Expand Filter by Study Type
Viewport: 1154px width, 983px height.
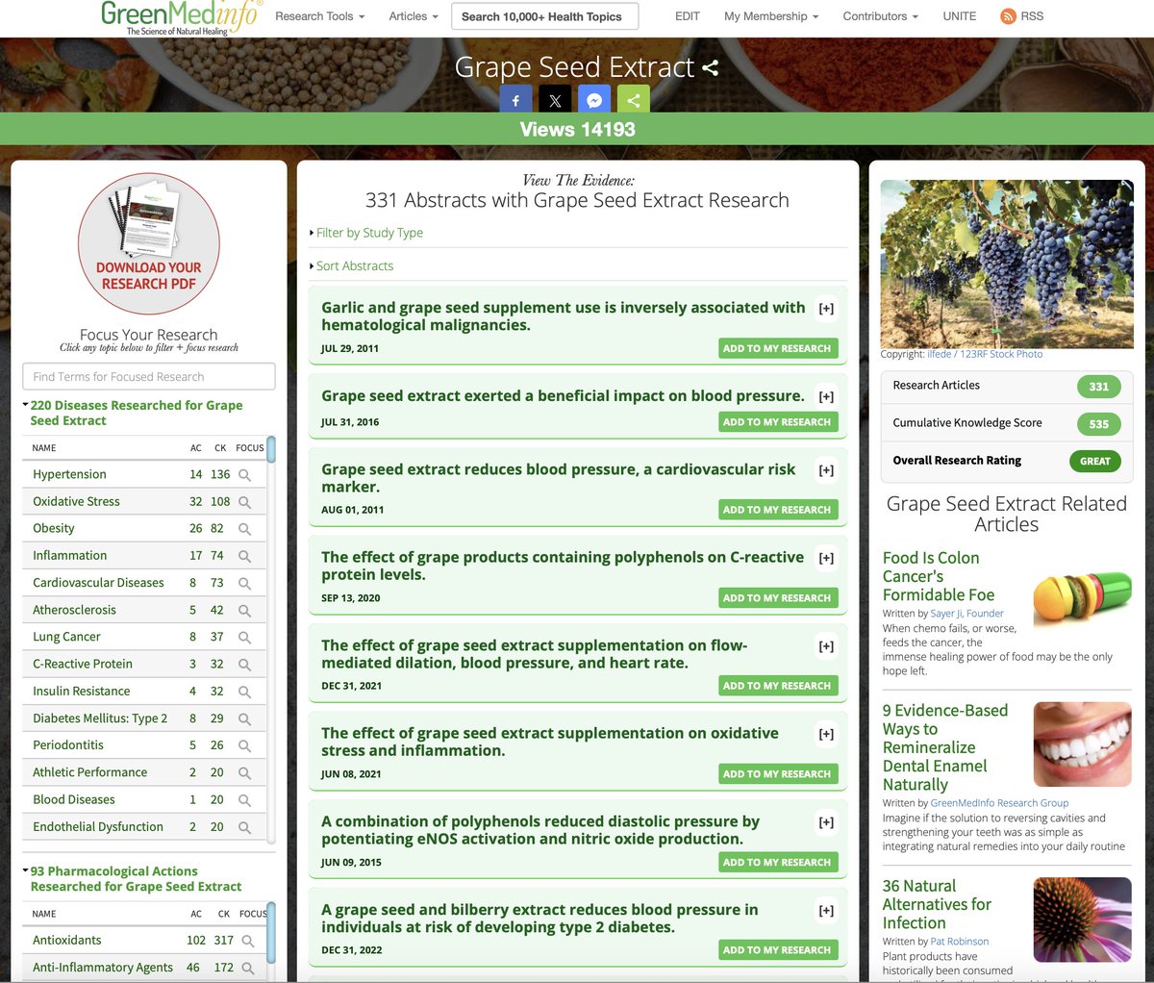[x=369, y=233]
